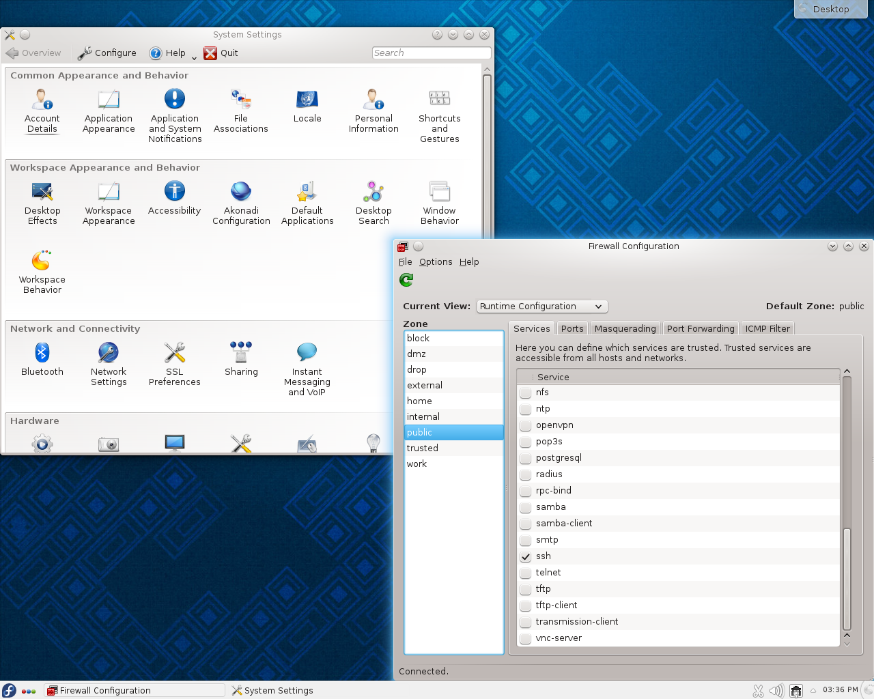
Task: Open Application Appearance settings
Action: coord(109,111)
